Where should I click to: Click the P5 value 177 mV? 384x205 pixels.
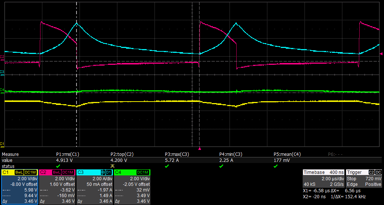tap(282, 160)
